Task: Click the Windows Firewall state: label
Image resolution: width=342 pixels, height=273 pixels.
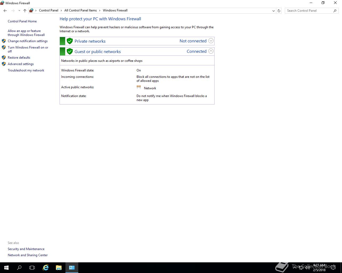Action: point(77,70)
